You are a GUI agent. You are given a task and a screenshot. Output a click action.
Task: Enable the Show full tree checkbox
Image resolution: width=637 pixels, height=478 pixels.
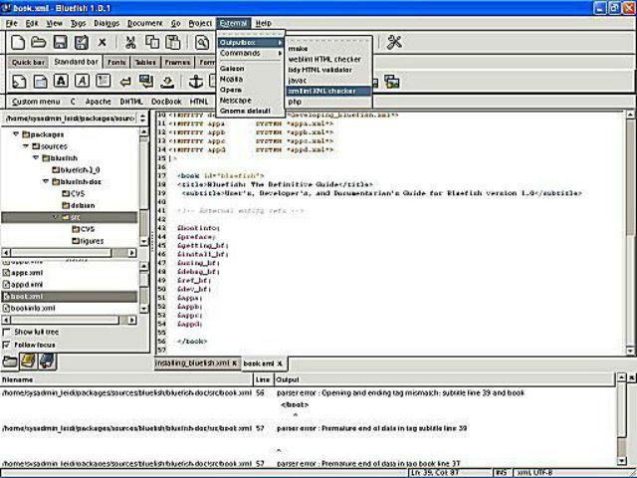pos(8,332)
